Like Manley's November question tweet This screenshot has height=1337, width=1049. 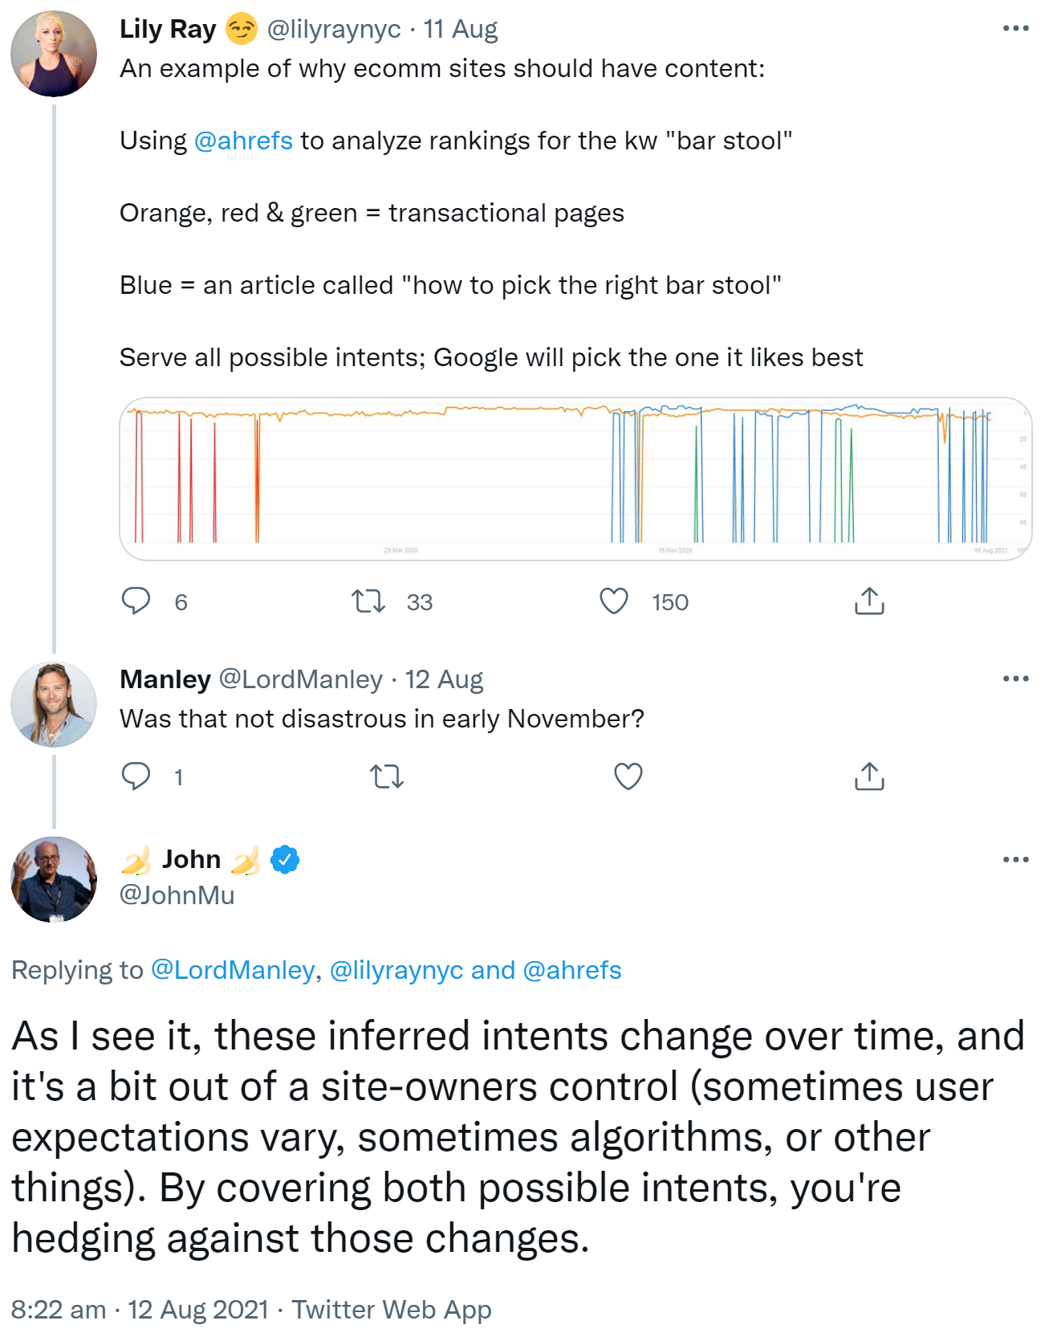628,777
